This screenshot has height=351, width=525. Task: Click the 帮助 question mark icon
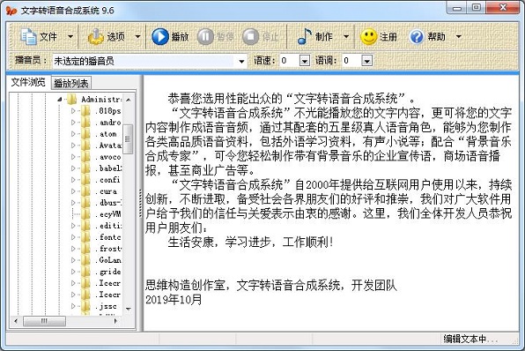pyautogui.click(x=417, y=36)
